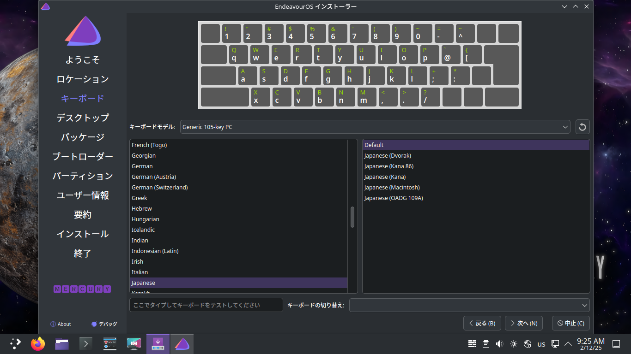
Task: Click the installer title bar app icon
Action: point(45,6)
